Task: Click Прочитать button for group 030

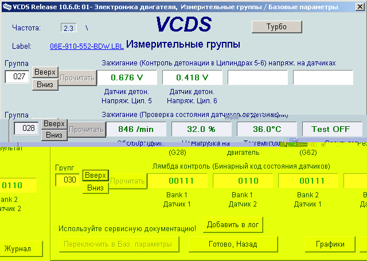Action: tap(128, 181)
